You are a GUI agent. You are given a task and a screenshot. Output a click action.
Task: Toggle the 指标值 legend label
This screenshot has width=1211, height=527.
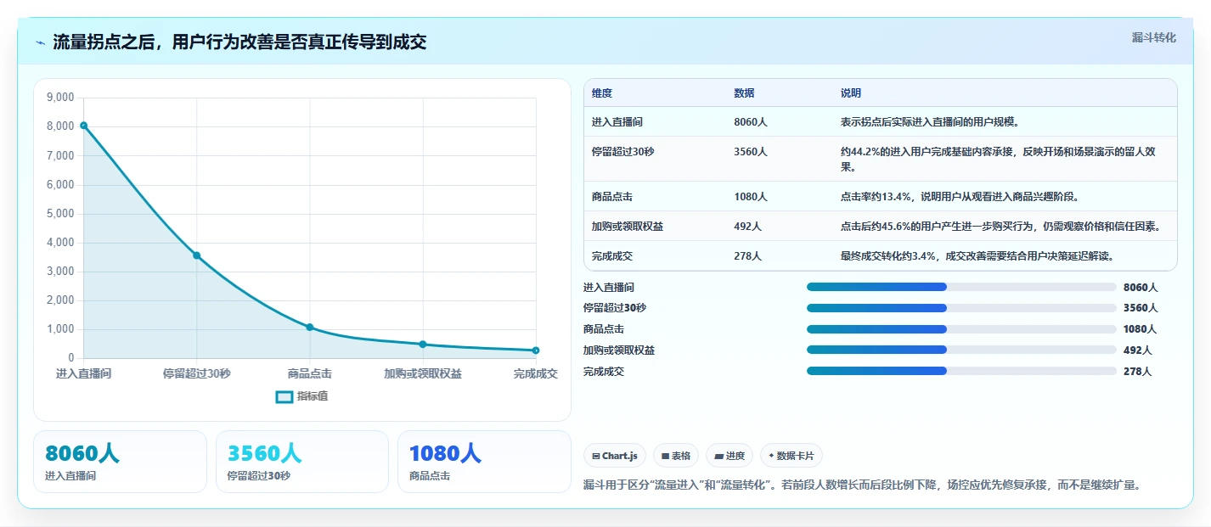click(313, 396)
